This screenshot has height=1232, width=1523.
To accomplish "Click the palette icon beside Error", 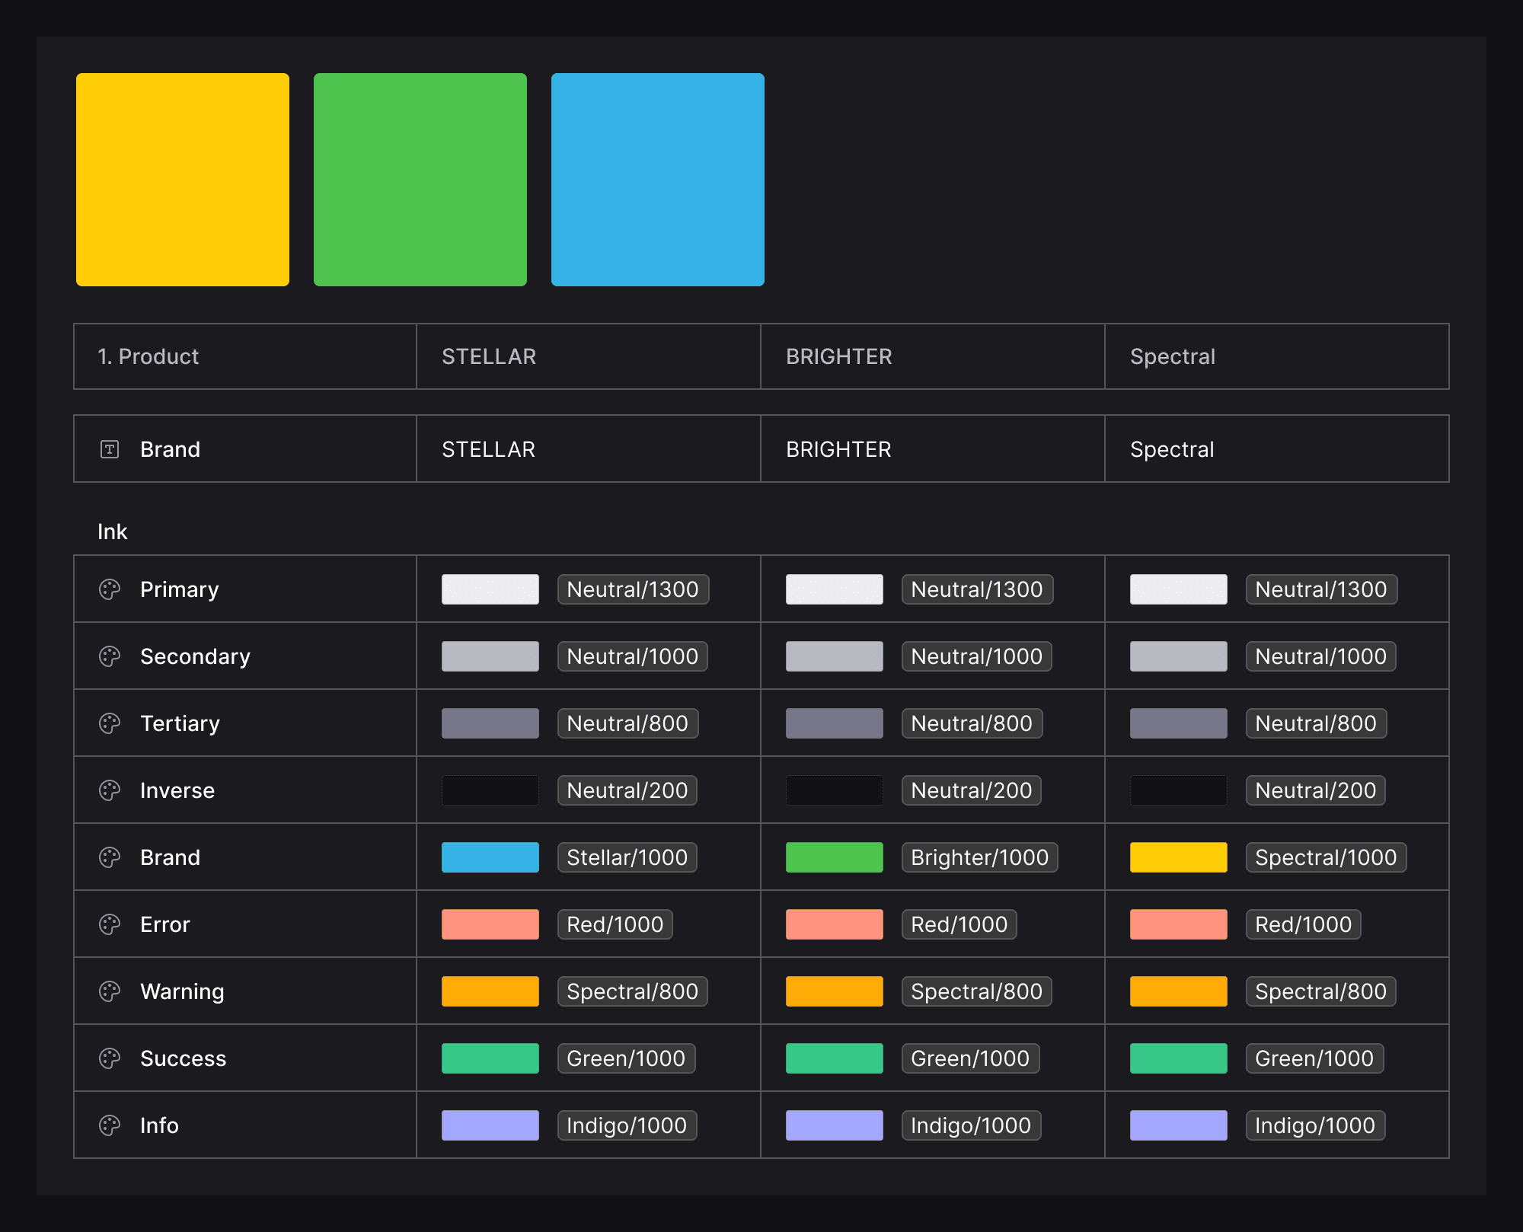I will click(x=110, y=924).
